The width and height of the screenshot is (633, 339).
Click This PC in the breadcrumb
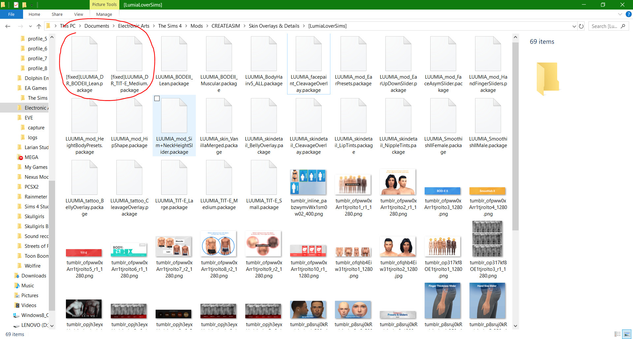[x=68, y=26]
